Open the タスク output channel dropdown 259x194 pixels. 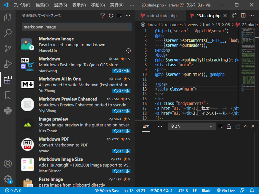coord(191,126)
